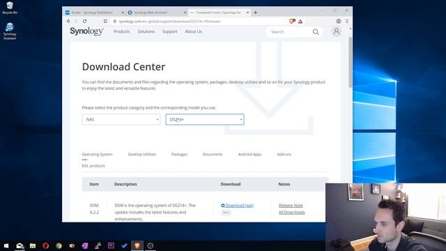Close the first Synology DiskStation tab

(x=123, y=13)
